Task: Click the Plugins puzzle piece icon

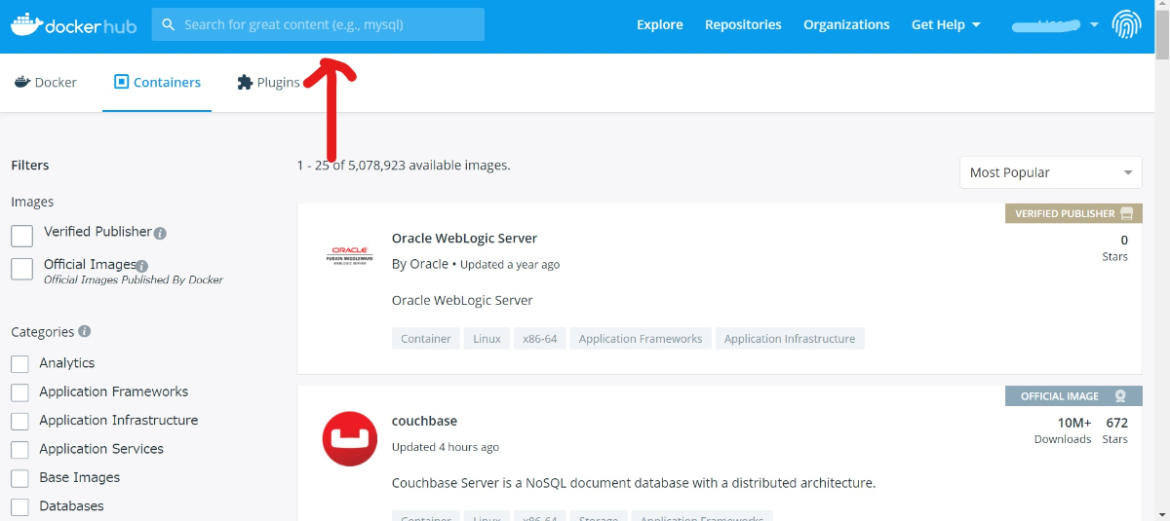Action: [x=245, y=82]
